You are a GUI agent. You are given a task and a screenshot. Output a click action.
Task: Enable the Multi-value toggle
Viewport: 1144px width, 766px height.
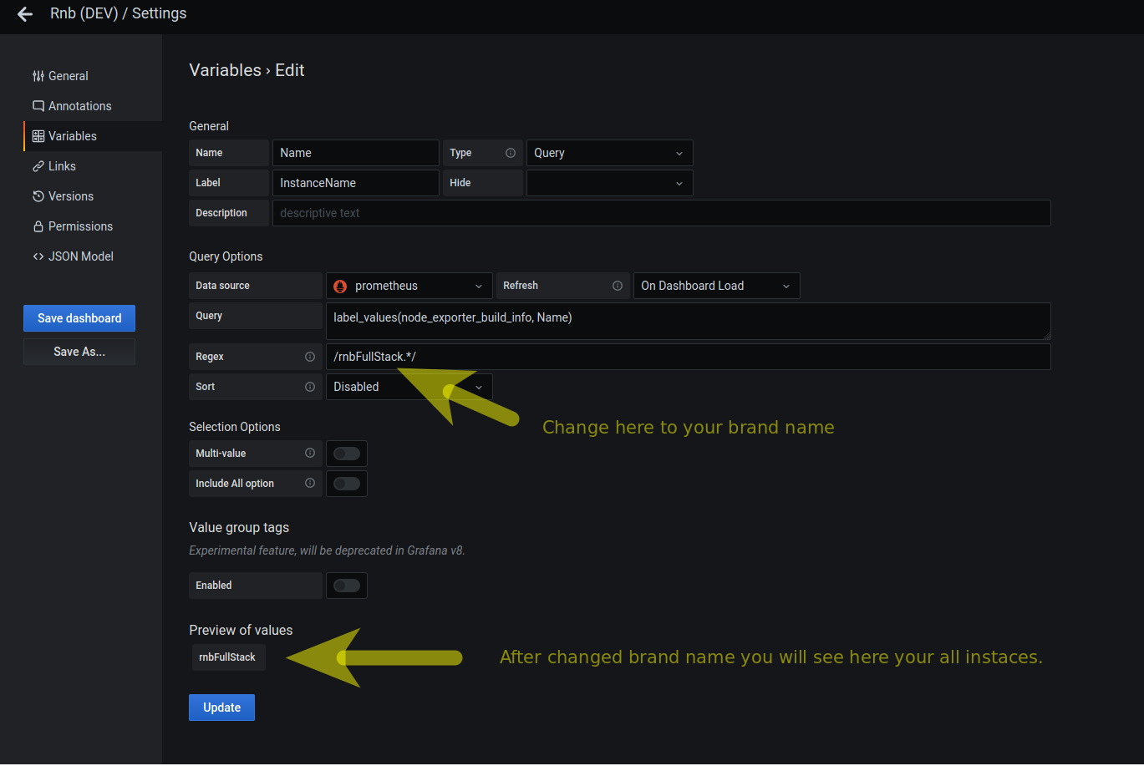tap(346, 454)
